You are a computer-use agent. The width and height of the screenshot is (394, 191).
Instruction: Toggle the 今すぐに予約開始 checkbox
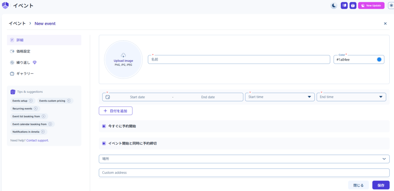[x=104, y=126]
